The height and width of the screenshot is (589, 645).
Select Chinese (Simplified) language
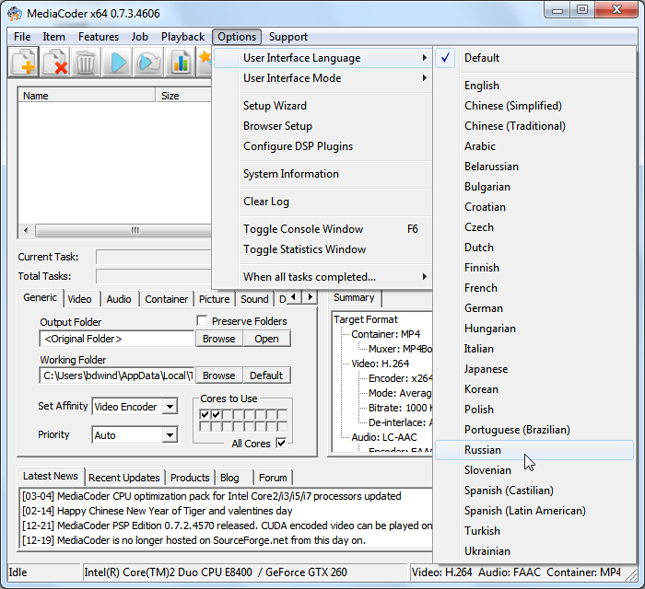tap(534, 106)
